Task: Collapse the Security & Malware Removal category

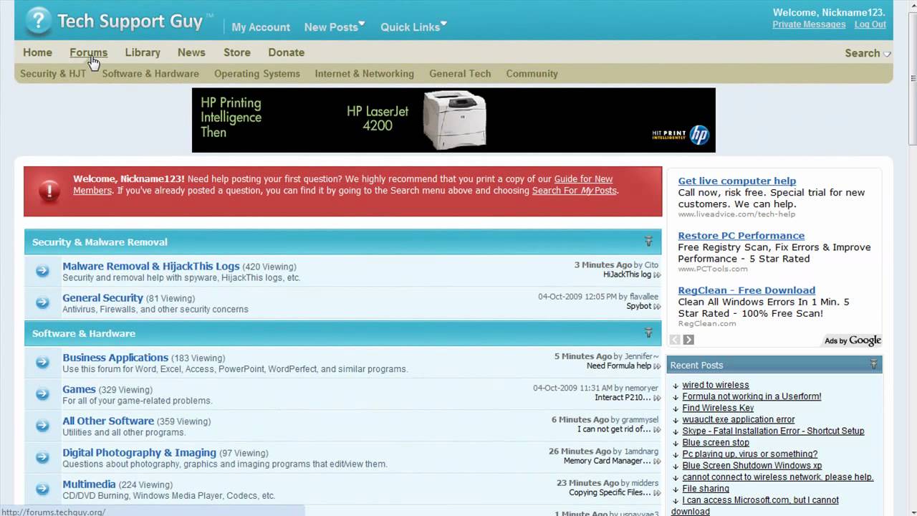Action: click(x=648, y=242)
